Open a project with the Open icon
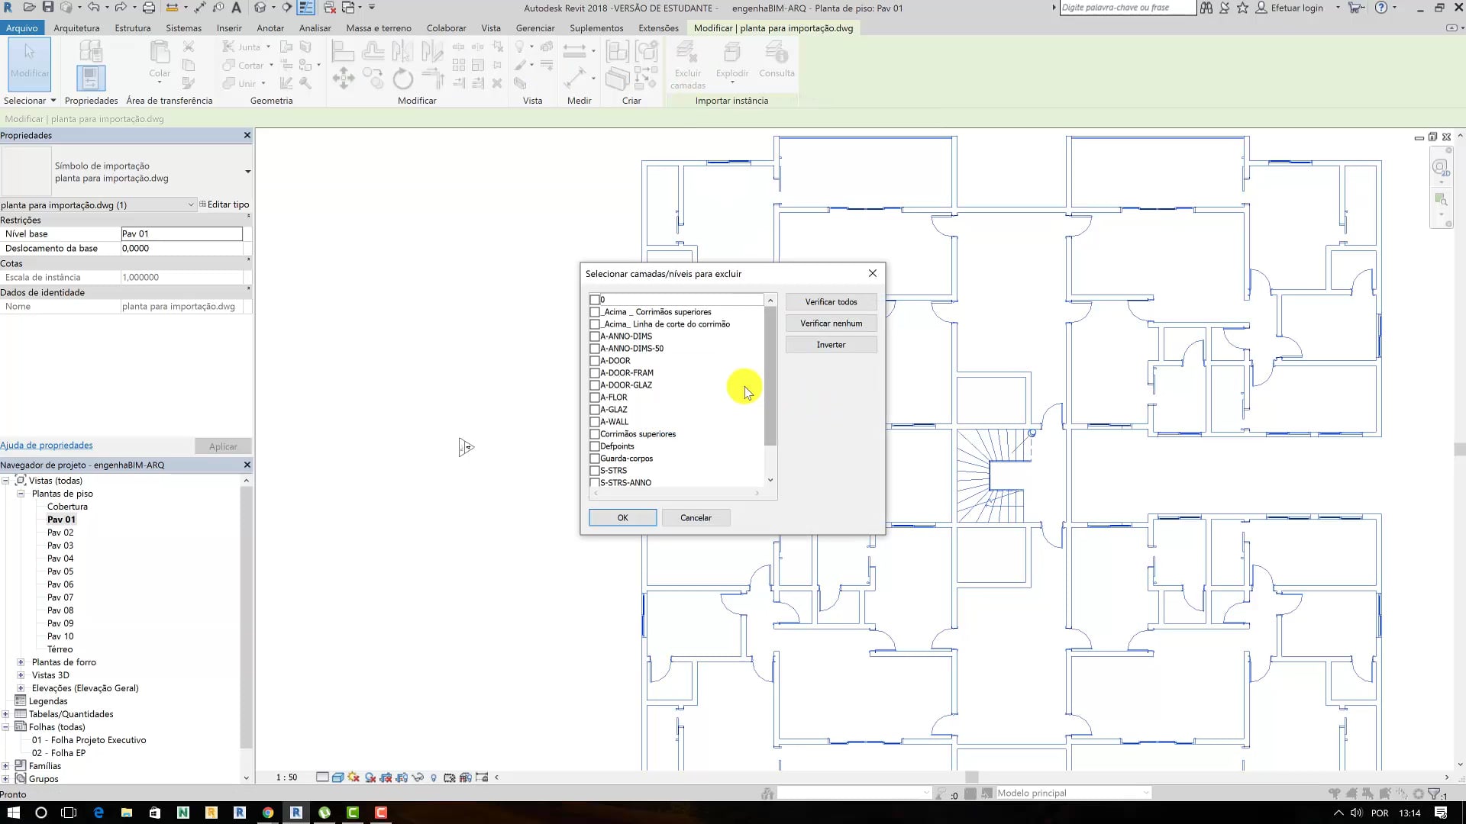 tap(29, 8)
